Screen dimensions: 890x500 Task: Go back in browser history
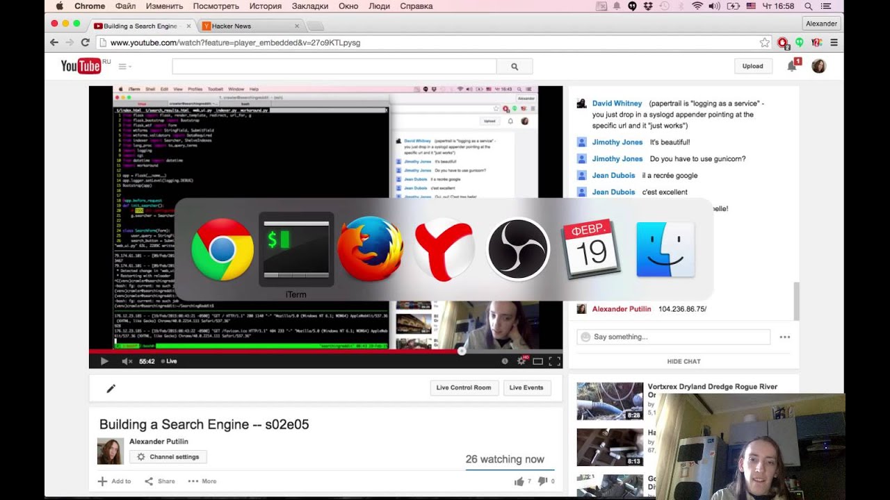(54, 42)
